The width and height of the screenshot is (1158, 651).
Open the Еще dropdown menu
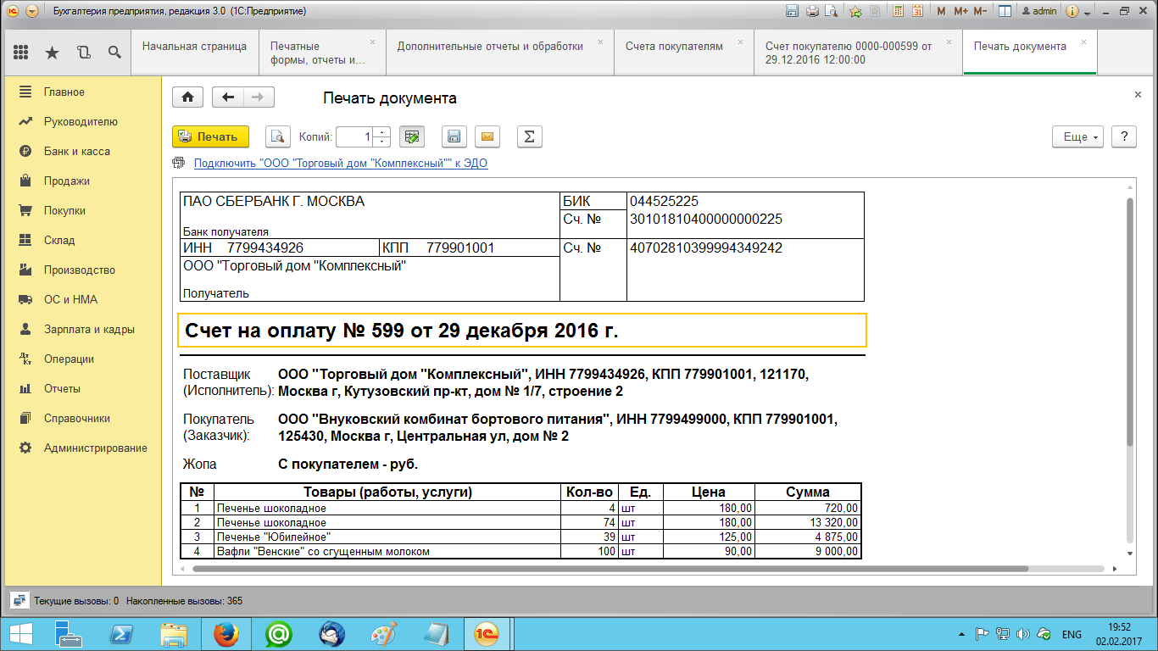pos(1078,136)
